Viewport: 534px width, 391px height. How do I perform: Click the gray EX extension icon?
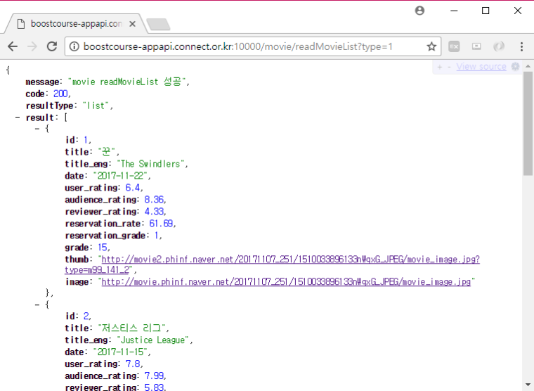455,46
